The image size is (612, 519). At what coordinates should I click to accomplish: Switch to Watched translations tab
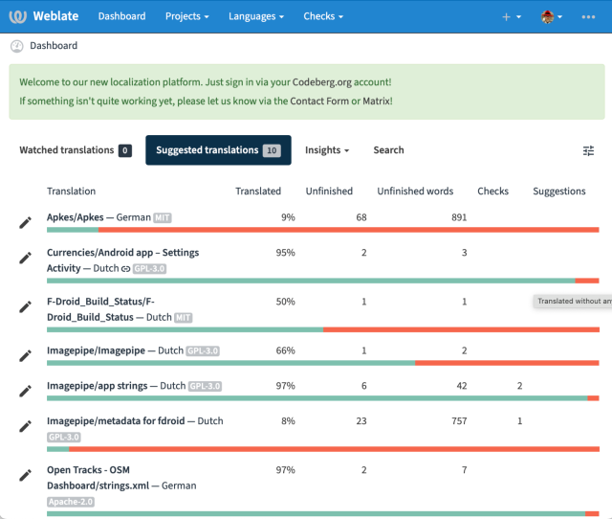coord(75,150)
